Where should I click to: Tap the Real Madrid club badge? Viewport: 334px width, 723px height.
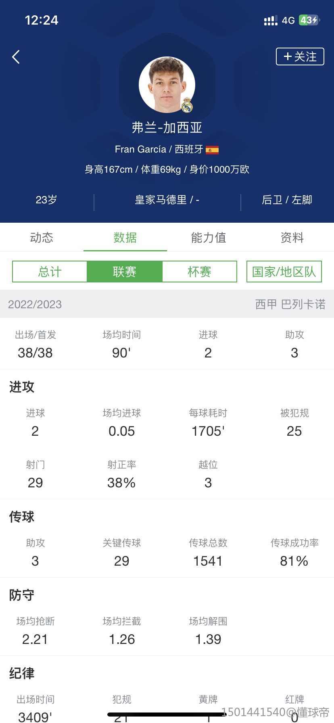click(x=187, y=105)
